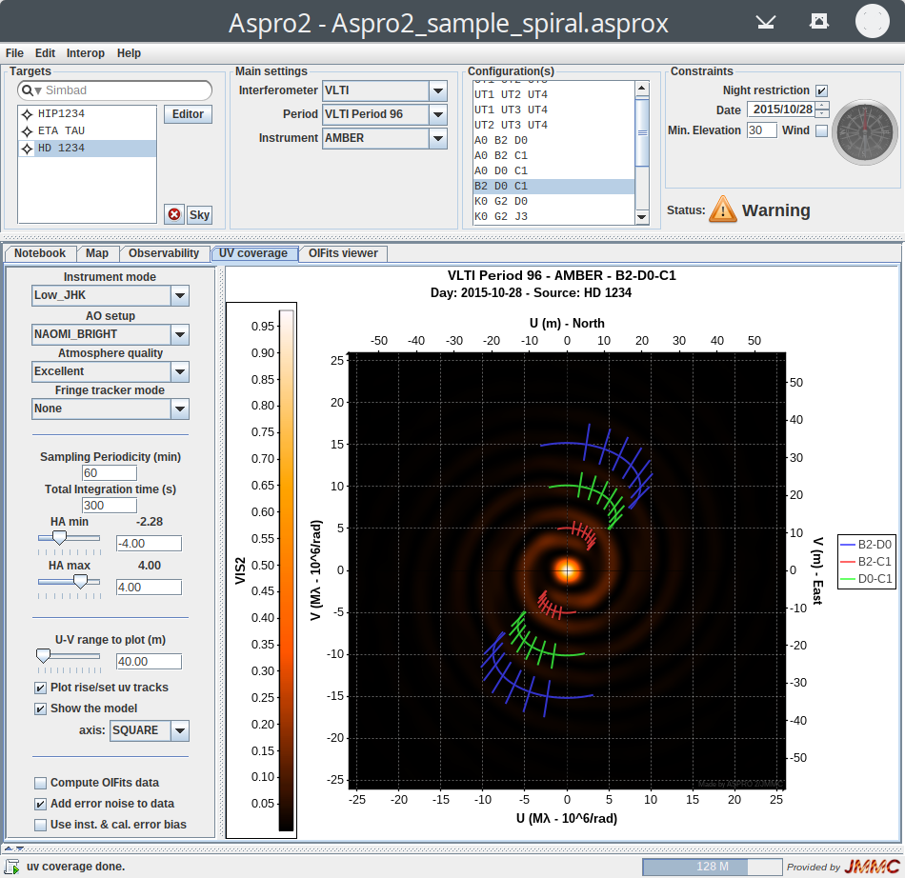The width and height of the screenshot is (905, 878).
Task: Select configuration UT1 UT3 UT4
Action: point(553,110)
